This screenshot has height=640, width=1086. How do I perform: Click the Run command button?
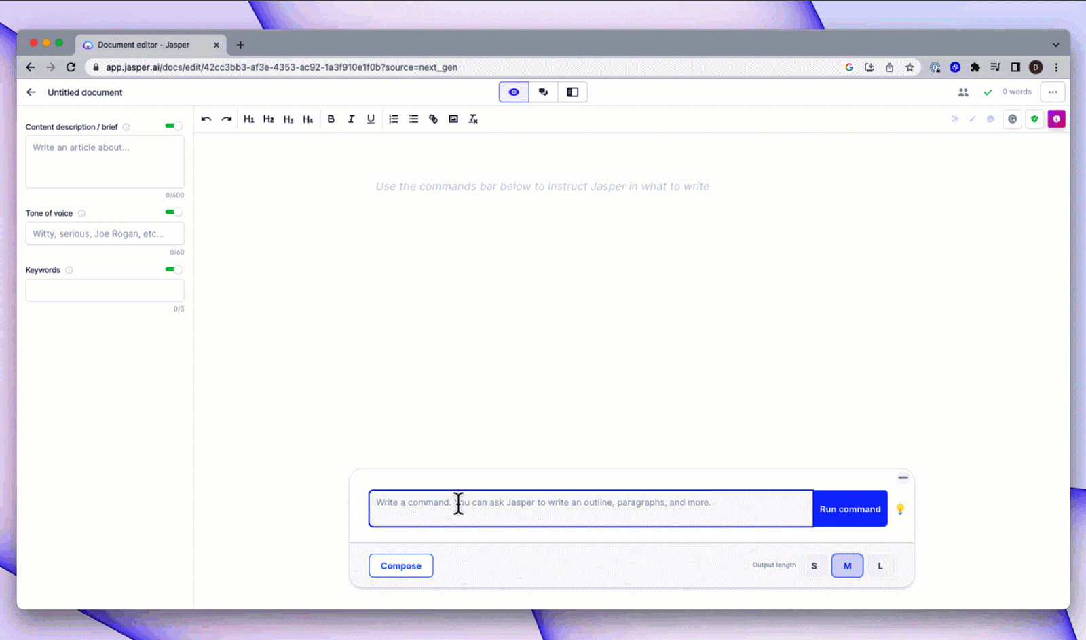pyautogui.click(x=850, y=509)
